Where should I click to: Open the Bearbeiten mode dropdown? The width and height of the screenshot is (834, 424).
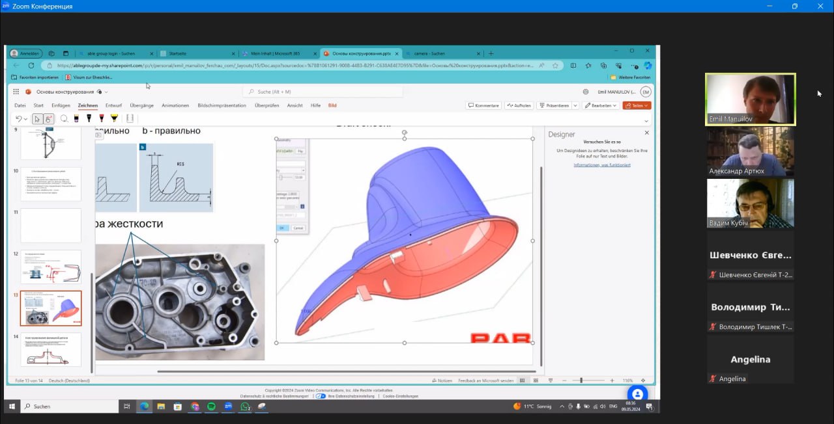(x=600, y=105)
